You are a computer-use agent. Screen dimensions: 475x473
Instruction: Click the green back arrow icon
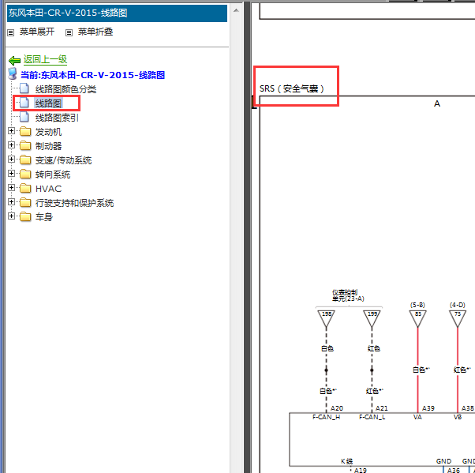(14, 60)
